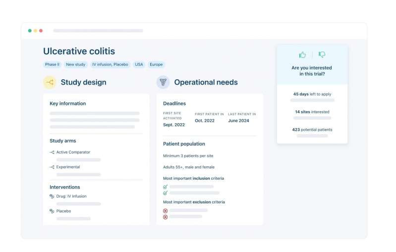Image resolution: width=396 pixels, height=252 pixels.
Task: Open the 14 sites interested link
Action: pyautogui.click(x=312, y=112)
